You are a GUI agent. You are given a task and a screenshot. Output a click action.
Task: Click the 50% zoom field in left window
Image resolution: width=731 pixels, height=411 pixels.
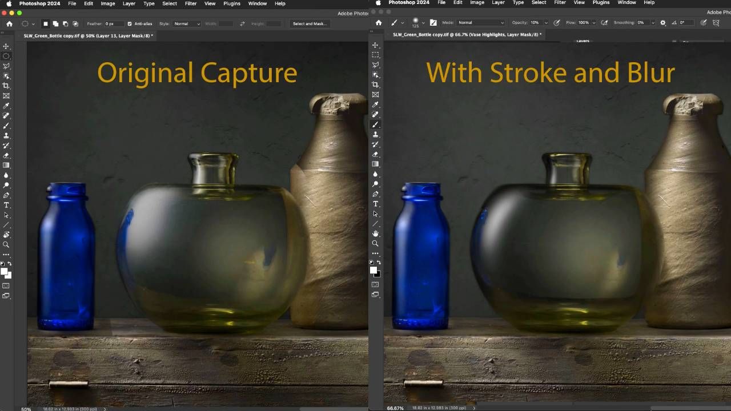click(x=26, y=409)
